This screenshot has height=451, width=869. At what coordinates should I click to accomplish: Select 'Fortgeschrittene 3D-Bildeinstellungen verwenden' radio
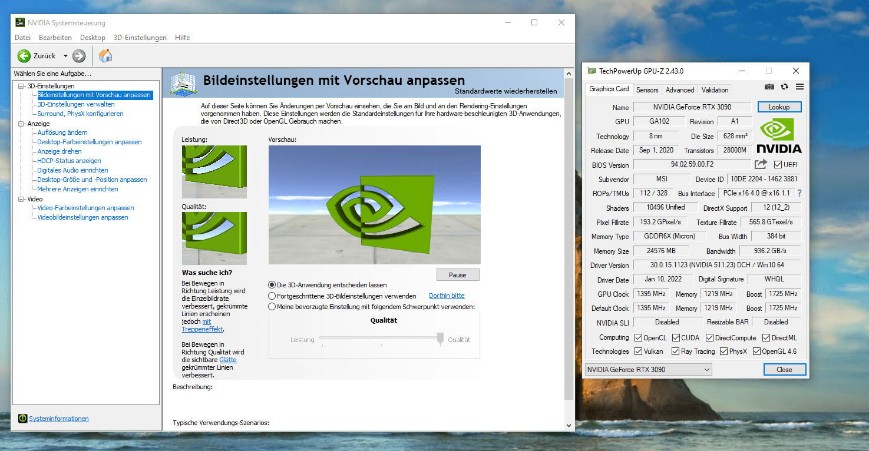[272, 296]
